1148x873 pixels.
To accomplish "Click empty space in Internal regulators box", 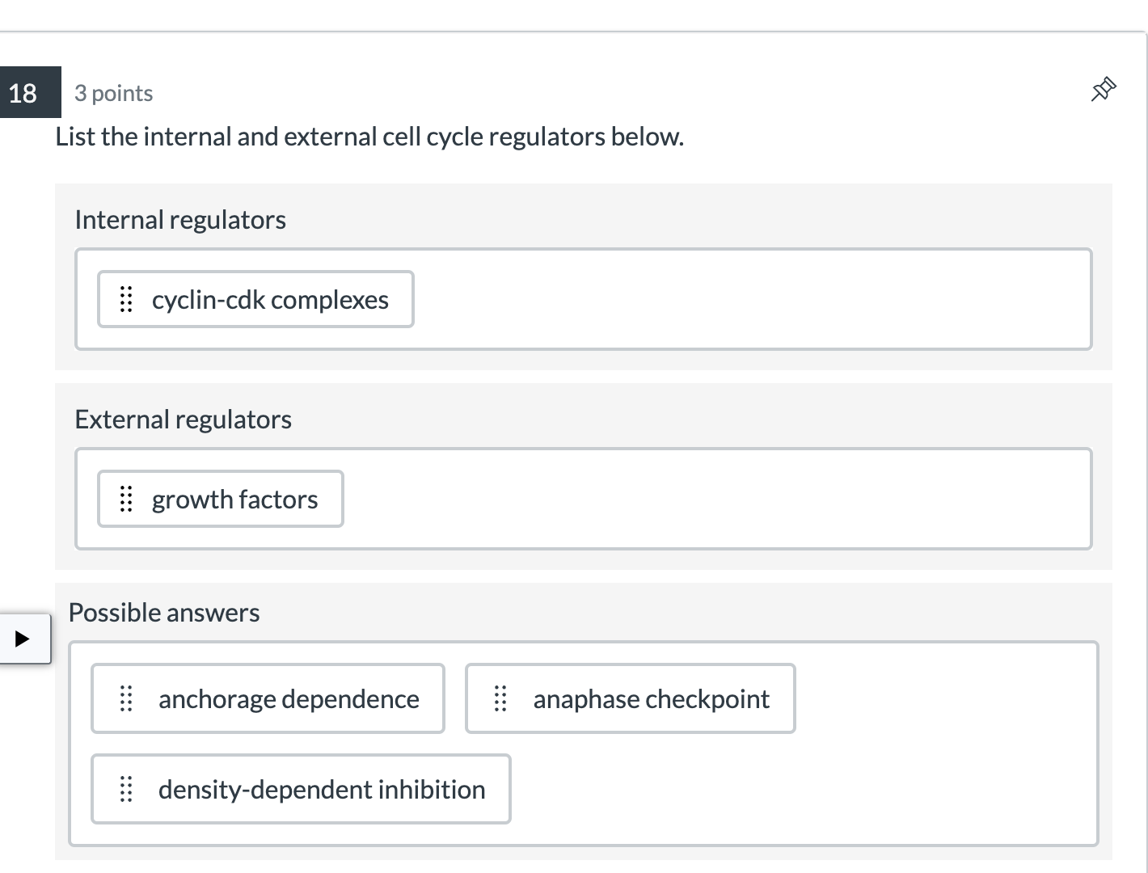I will click(752, 299).
